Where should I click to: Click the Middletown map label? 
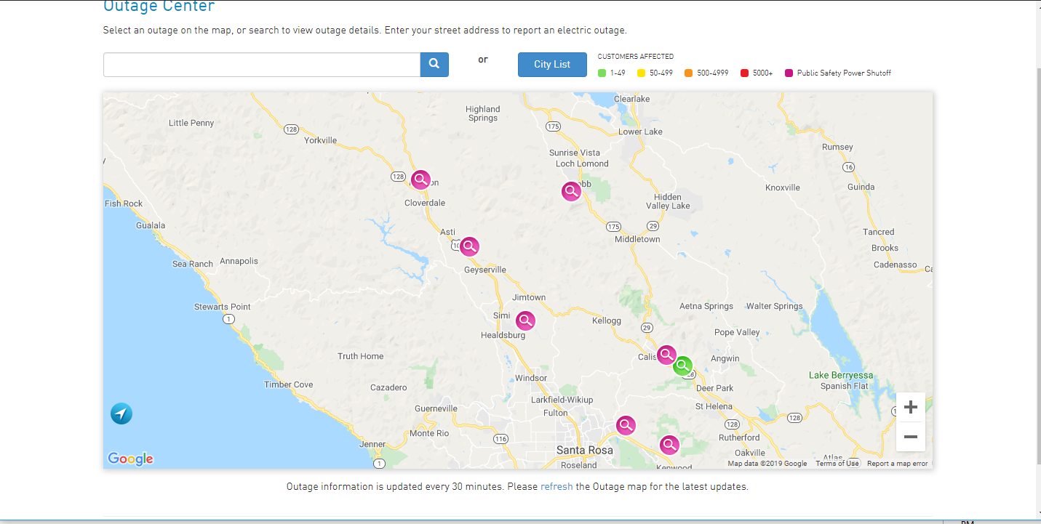coord(637,239)
